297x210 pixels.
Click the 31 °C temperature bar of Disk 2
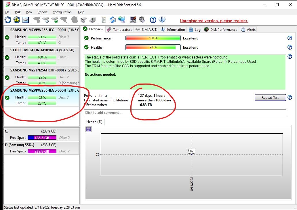(x=42, y=83)
